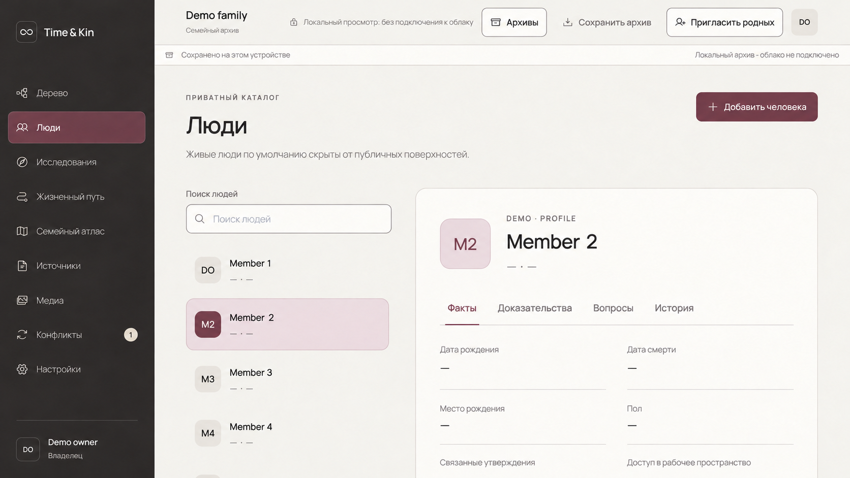Viewport: 850px width, 478px height.
Task: Open Жизненный путь page
Action: point(77,197)
